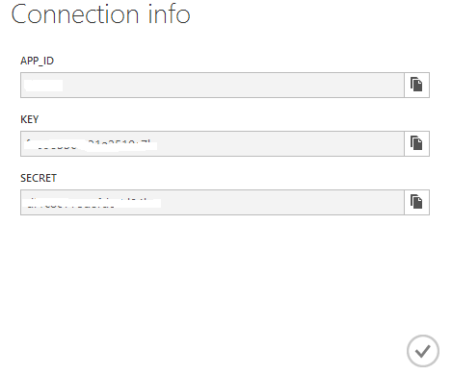Click inside the APP_ID text field
The width and height of the screenshot is (452, 375).
coord(212,85)
